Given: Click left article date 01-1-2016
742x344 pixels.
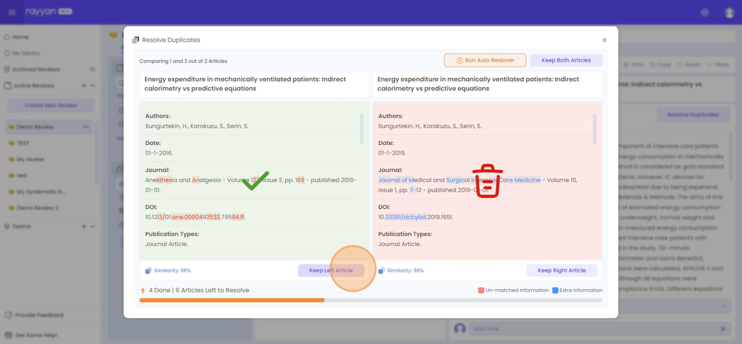Looking at the screenshot, I should [x=160, y=153].
